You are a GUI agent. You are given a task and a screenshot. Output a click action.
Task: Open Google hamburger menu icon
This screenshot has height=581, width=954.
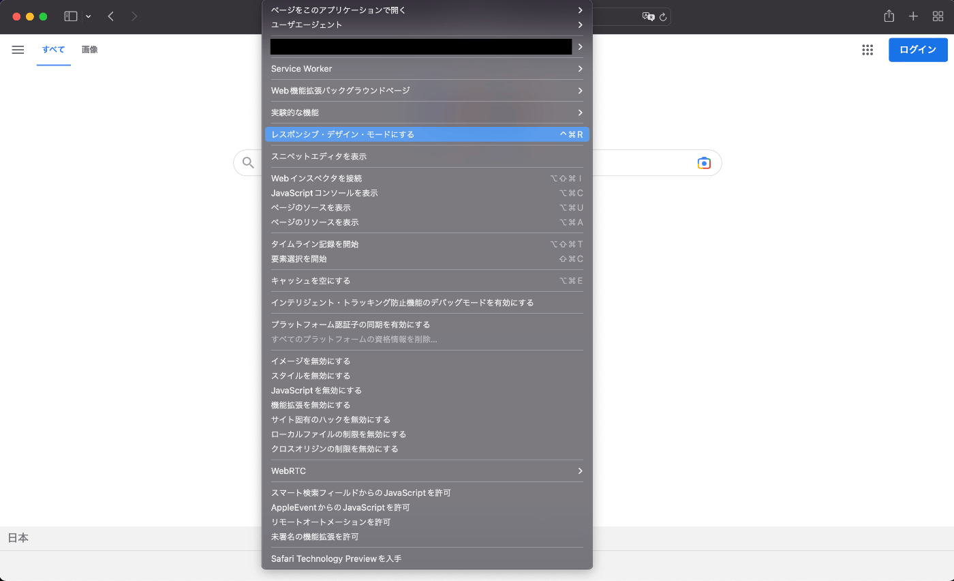[18, 50]
